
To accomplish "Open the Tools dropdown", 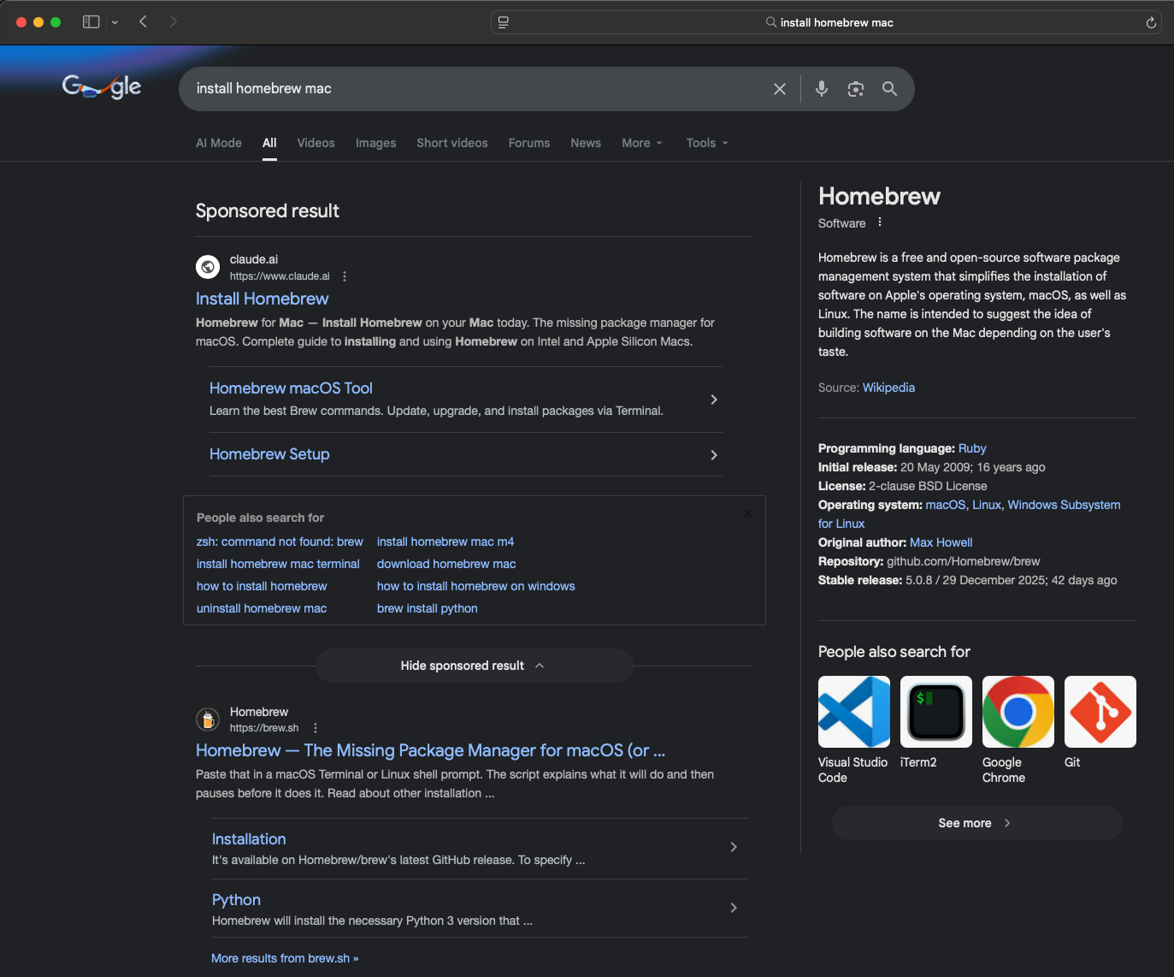I will click(706, 143).
